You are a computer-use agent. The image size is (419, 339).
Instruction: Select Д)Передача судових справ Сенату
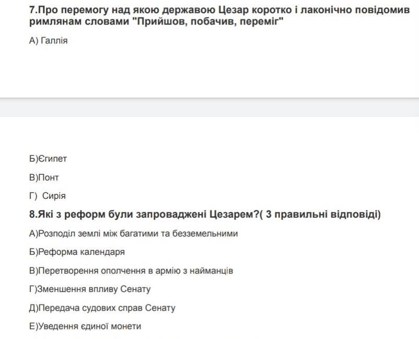click(102, 308)
